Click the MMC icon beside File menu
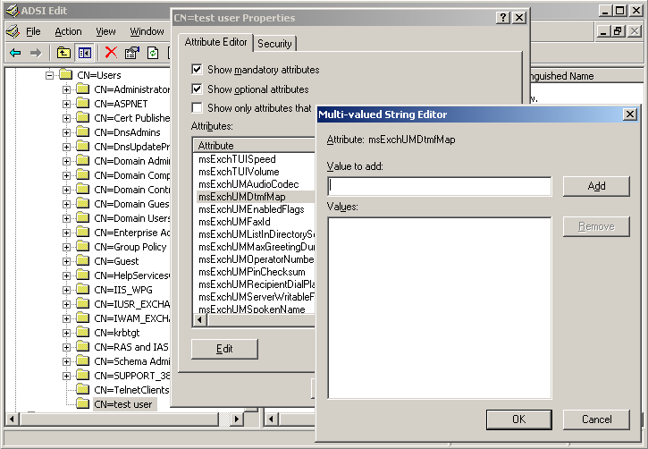The height and width of the screenshot is (449, 648). point(13,31)
